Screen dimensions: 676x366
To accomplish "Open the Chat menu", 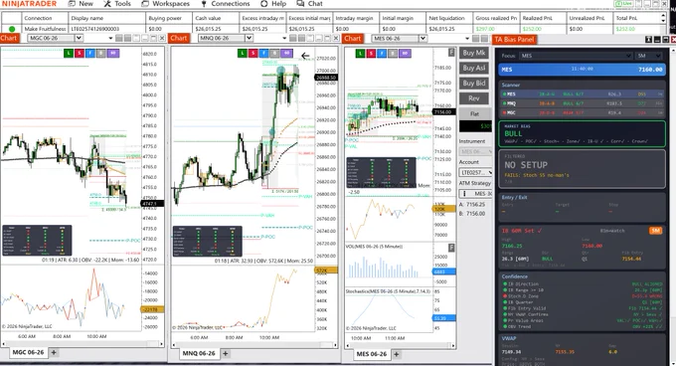I will [309, 3].
